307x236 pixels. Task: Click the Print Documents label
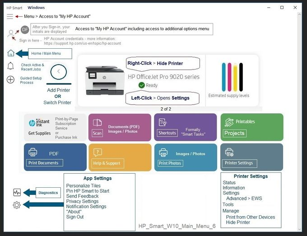pos(45,163)
